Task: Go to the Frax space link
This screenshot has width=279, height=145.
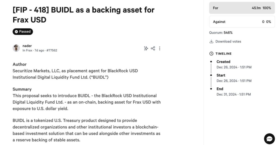Action: [29, 50]
